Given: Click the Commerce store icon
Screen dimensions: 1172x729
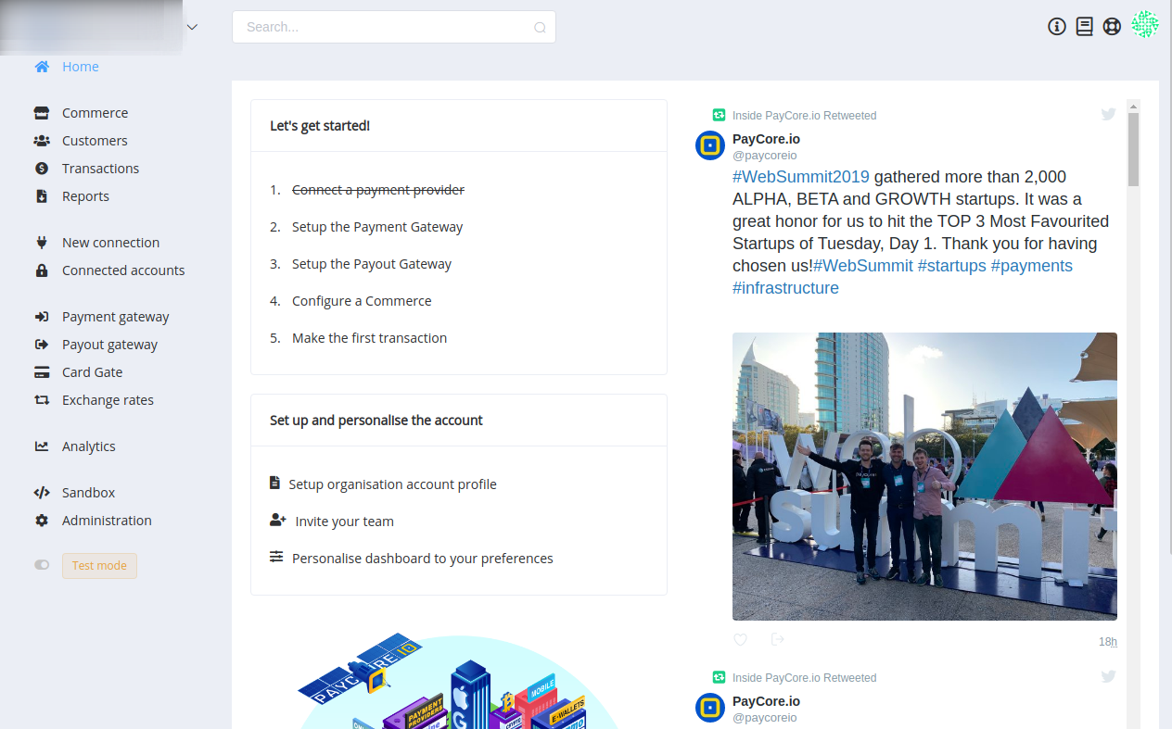Looking at the screenshot, I should (x=42, y=113).
